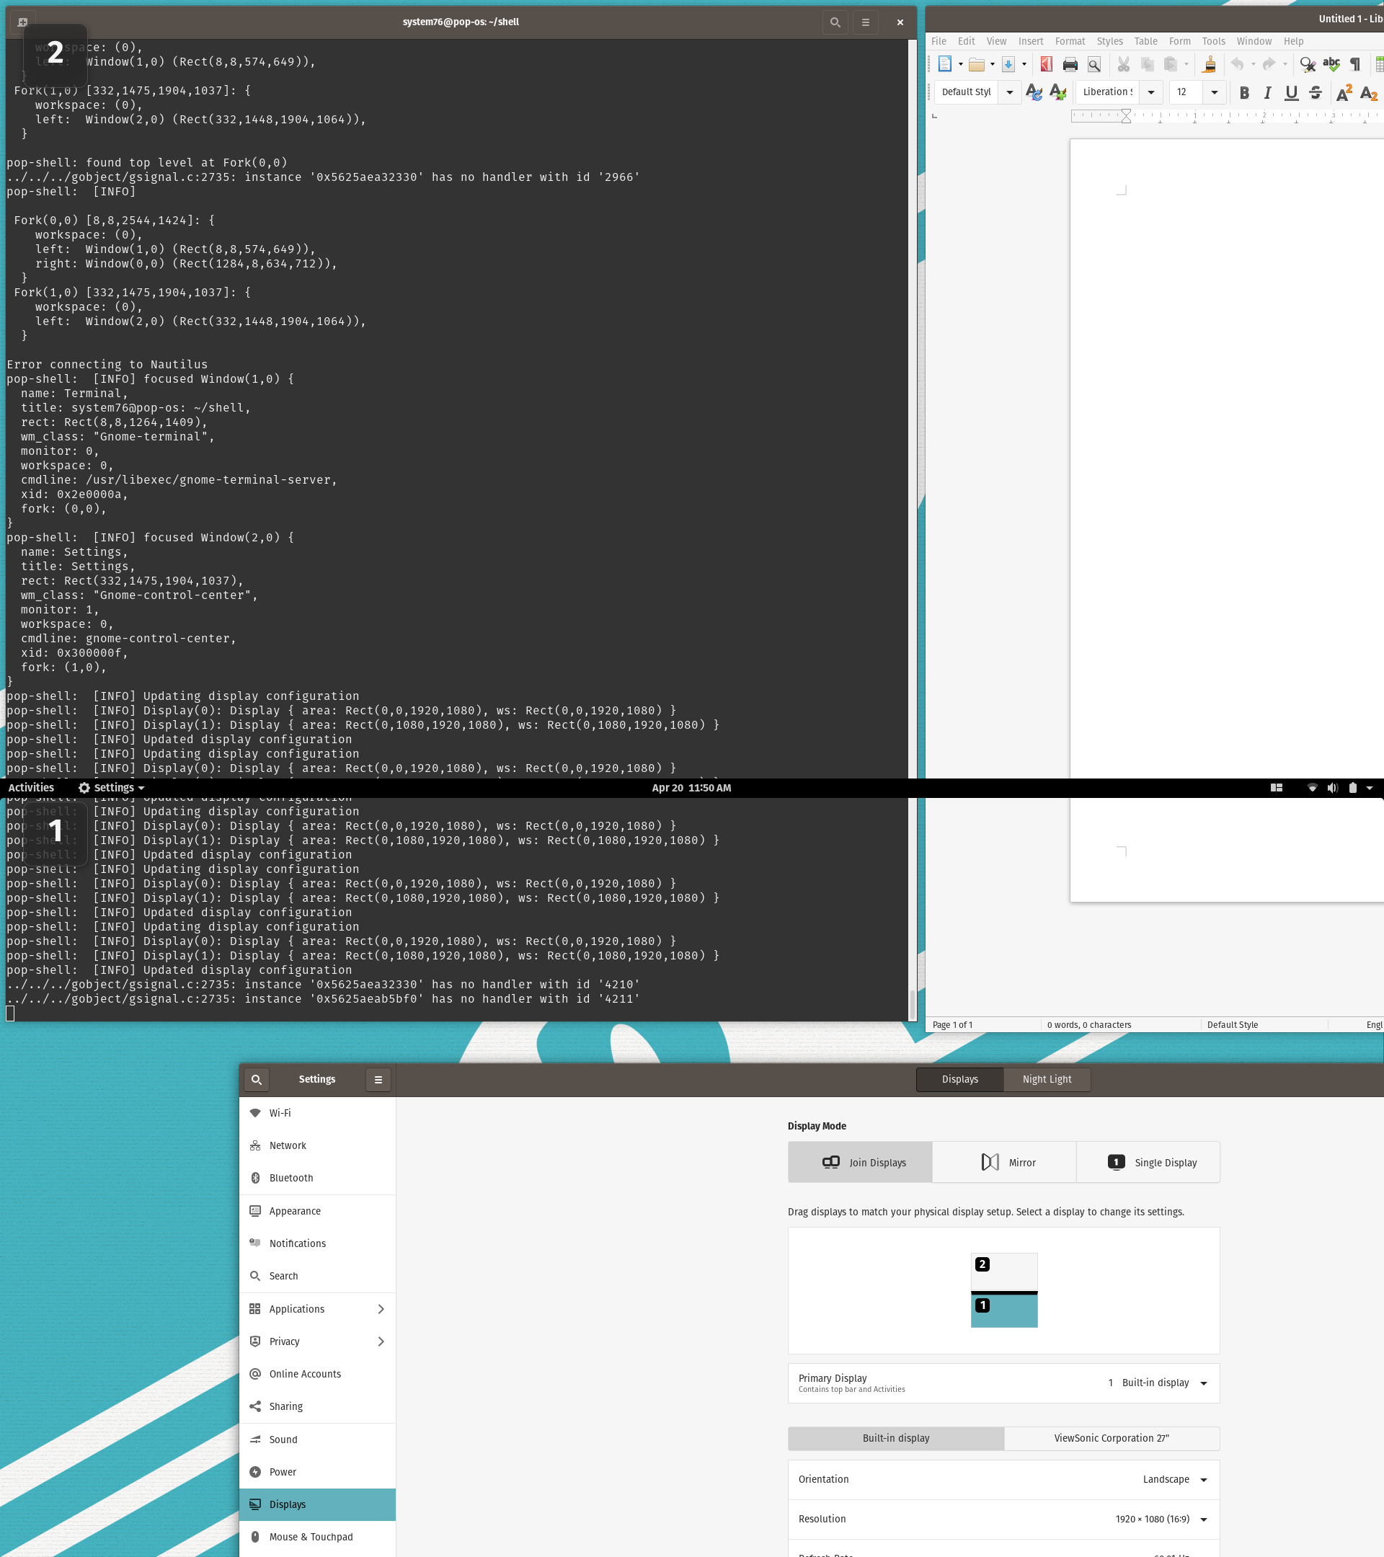
Task: Toggle Underline formatting
Action: pos(1291,93)
